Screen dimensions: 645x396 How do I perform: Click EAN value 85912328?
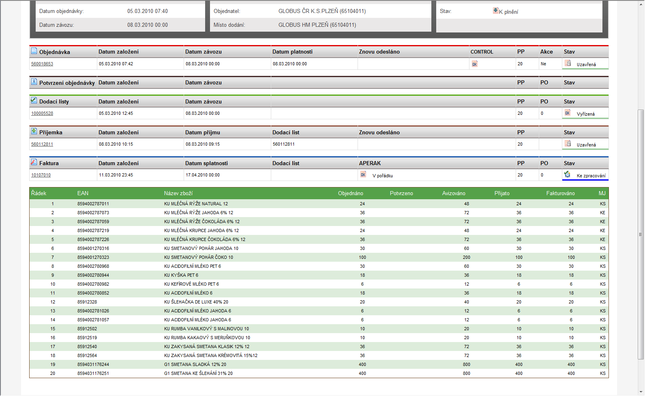tap(87, 302)
